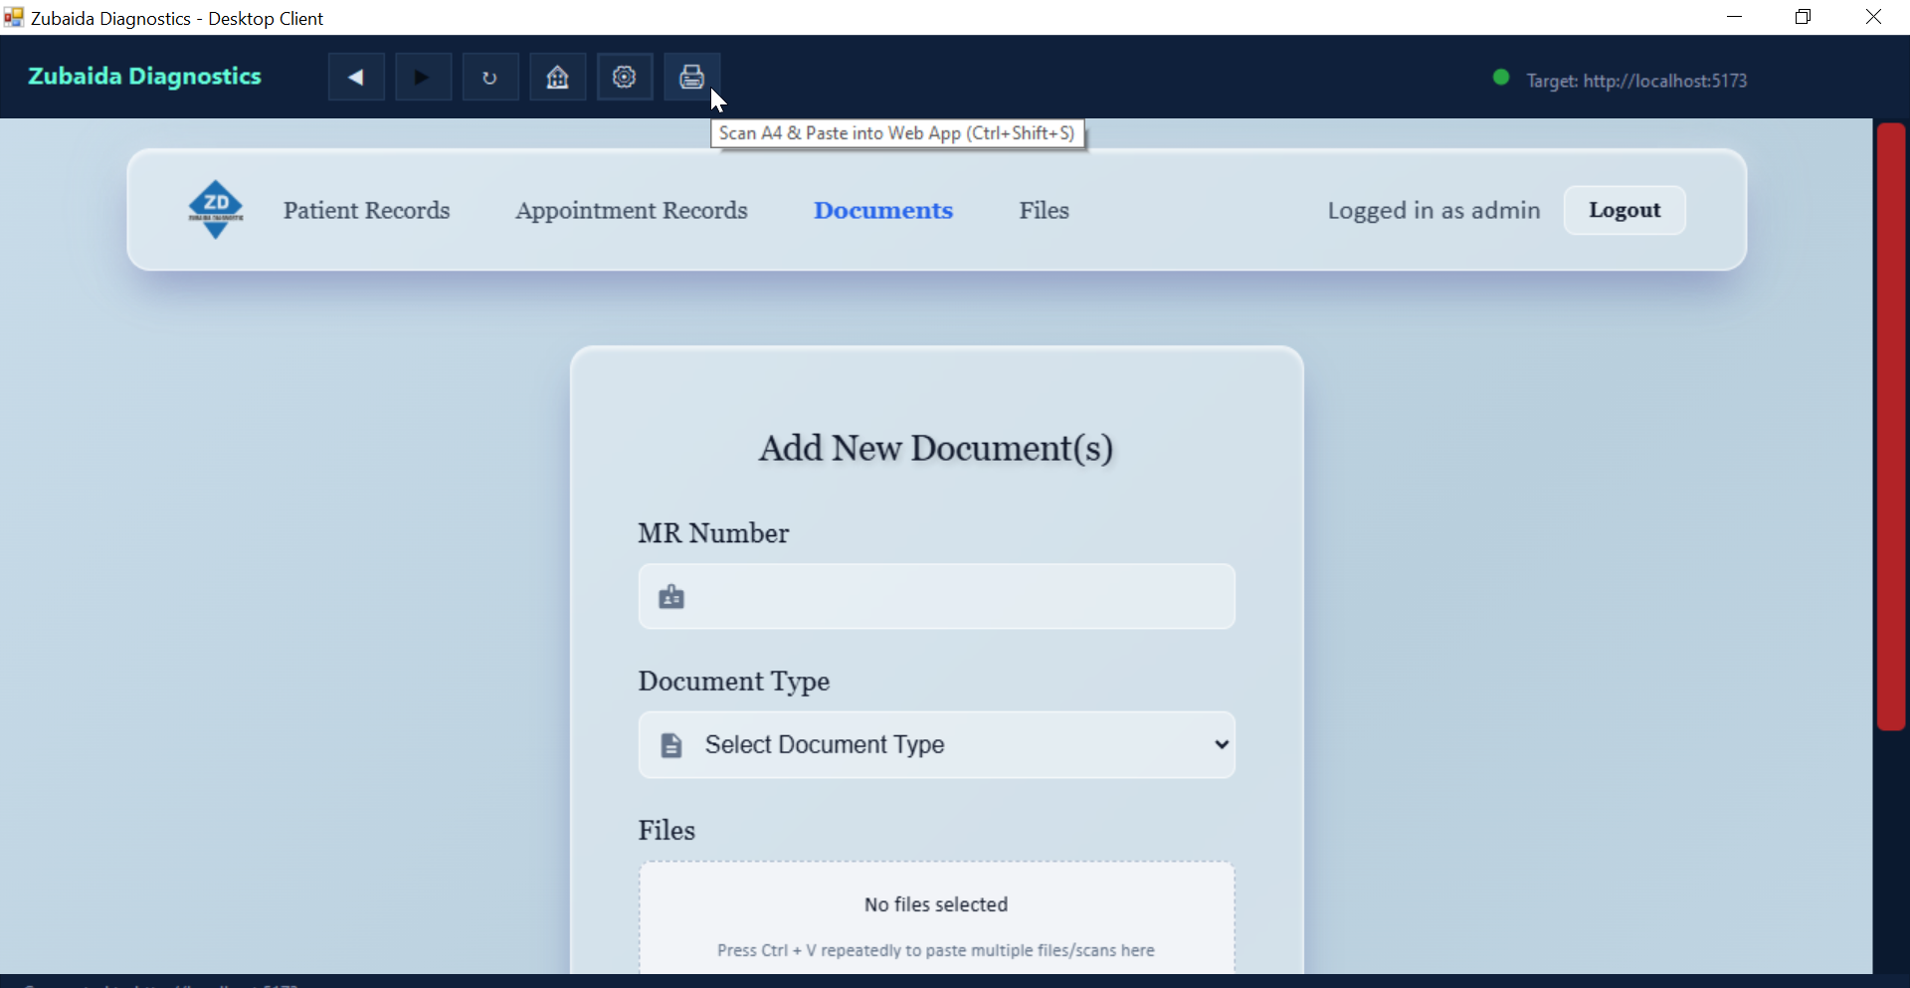Viewport: 1910px width, 988px height.
Task: Close the Desktop Client window
Action: point(1873,17)
